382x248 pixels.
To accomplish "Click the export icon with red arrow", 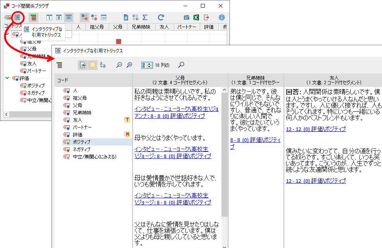I will point(206,17).
